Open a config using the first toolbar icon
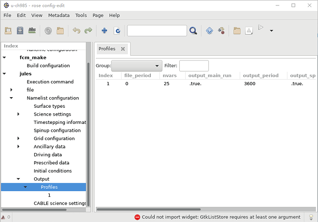 point(8,30)
